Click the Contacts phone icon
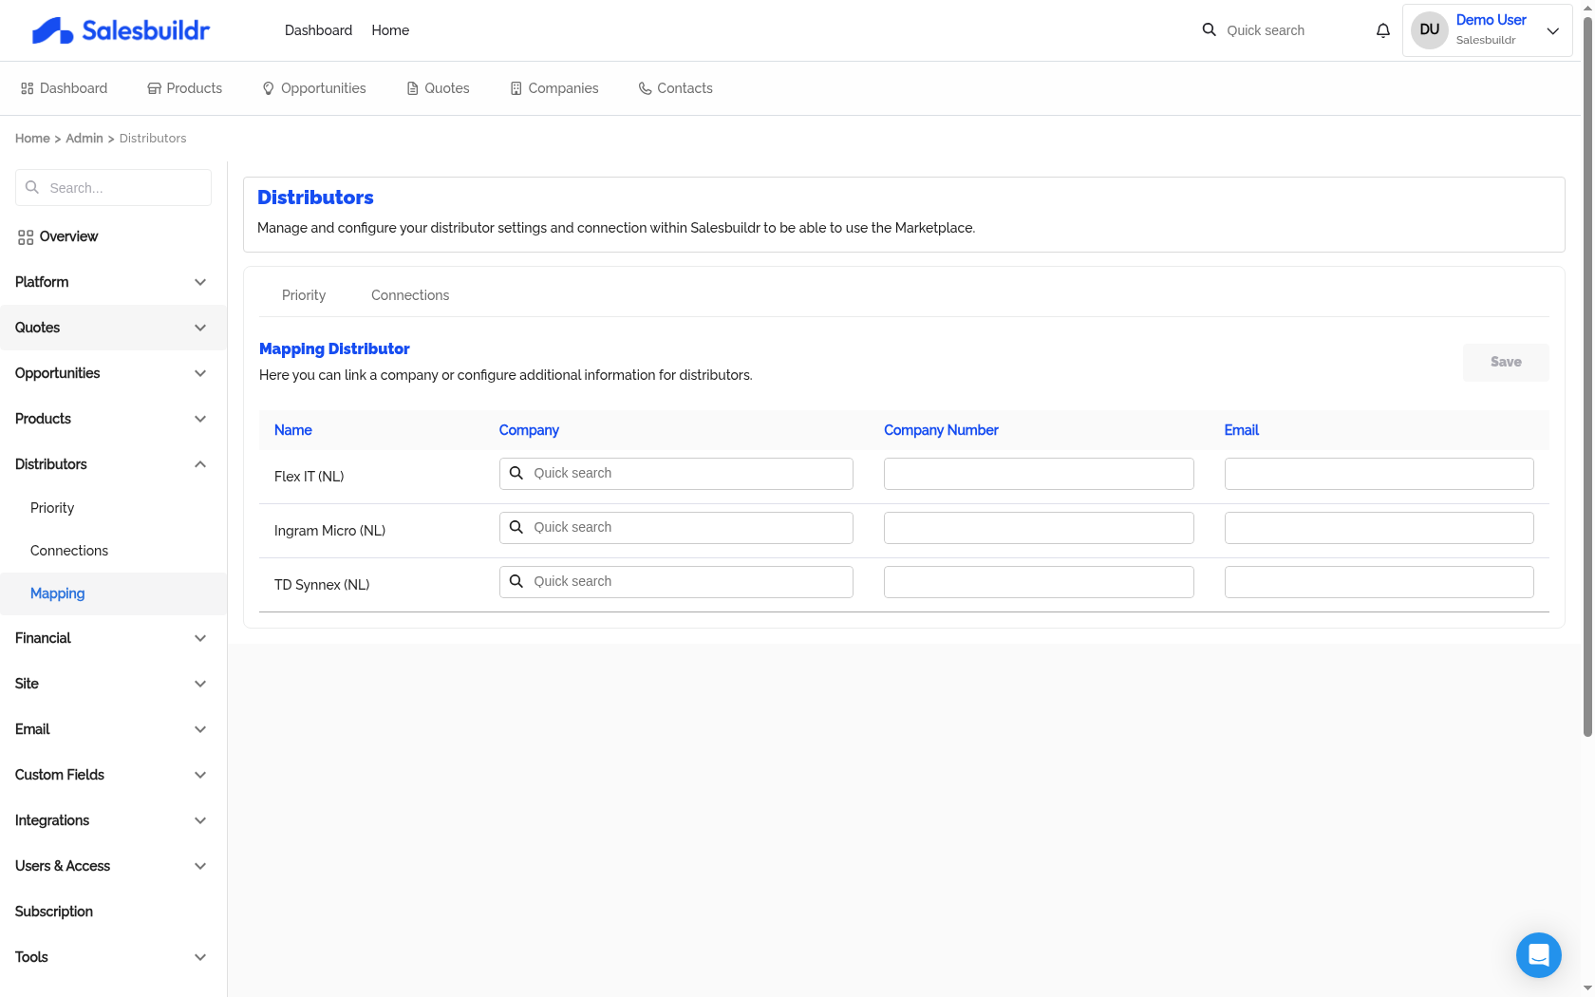Screen dimensions: 1595x997 [646, 88]
